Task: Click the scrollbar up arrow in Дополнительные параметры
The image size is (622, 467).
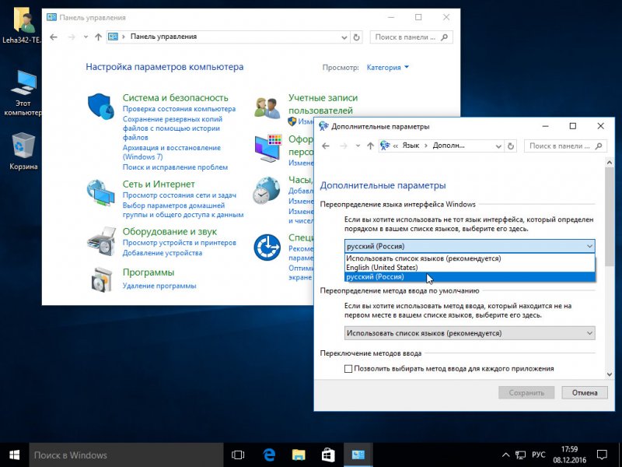Action: pyautogui.click(x=610, y=162)
